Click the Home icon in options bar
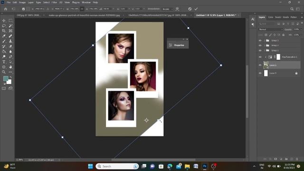The height and width of the screenshot is (171, 304). 5,9
